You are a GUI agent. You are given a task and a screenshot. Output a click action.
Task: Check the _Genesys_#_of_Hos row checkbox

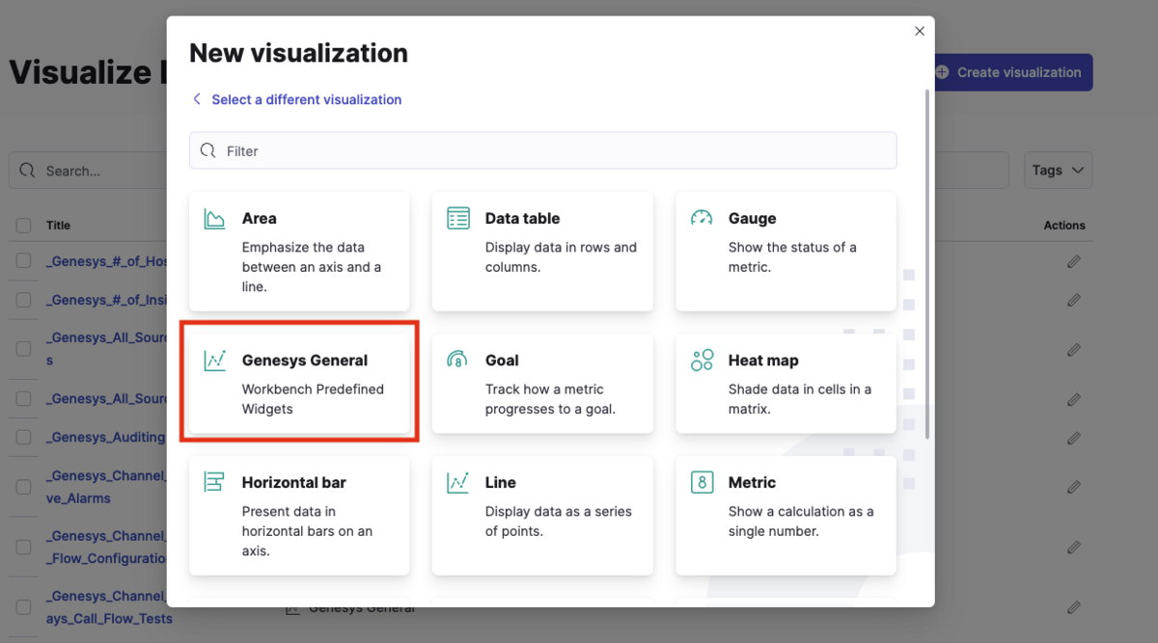click(23, 261)
